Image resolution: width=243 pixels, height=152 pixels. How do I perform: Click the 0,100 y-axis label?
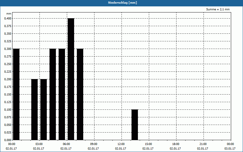(x=8, y=110)
